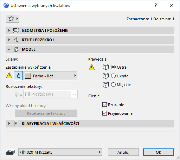This screenshot has width=180, height=160.
Task: Expand the Rzut i Przekrój panel
Action: [x=90, y=40]
